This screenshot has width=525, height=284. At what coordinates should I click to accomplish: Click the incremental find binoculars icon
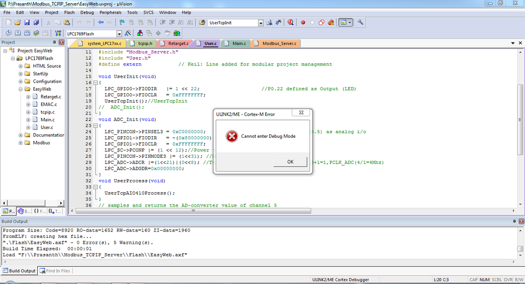click(x=278, y=23)
